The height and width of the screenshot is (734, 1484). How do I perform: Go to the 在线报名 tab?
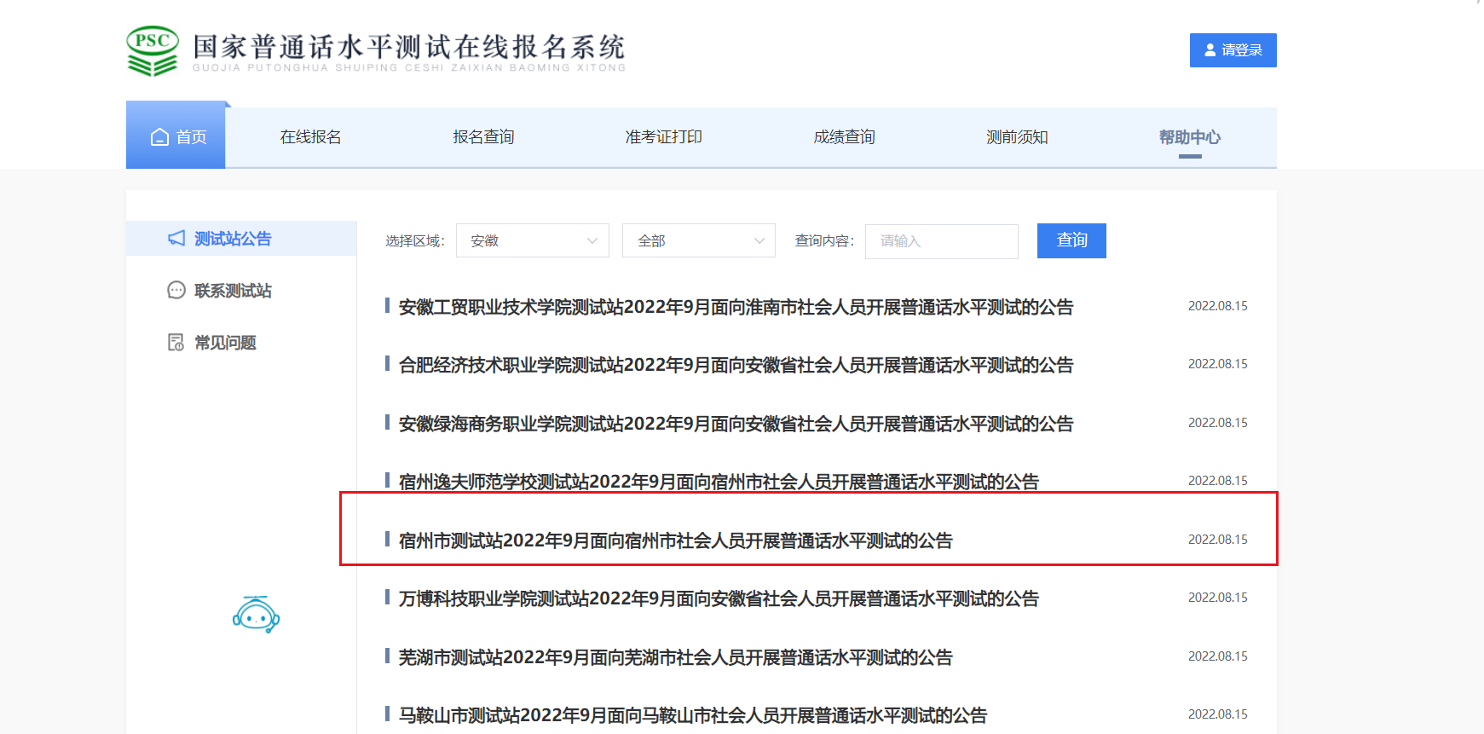click(310, 137)
